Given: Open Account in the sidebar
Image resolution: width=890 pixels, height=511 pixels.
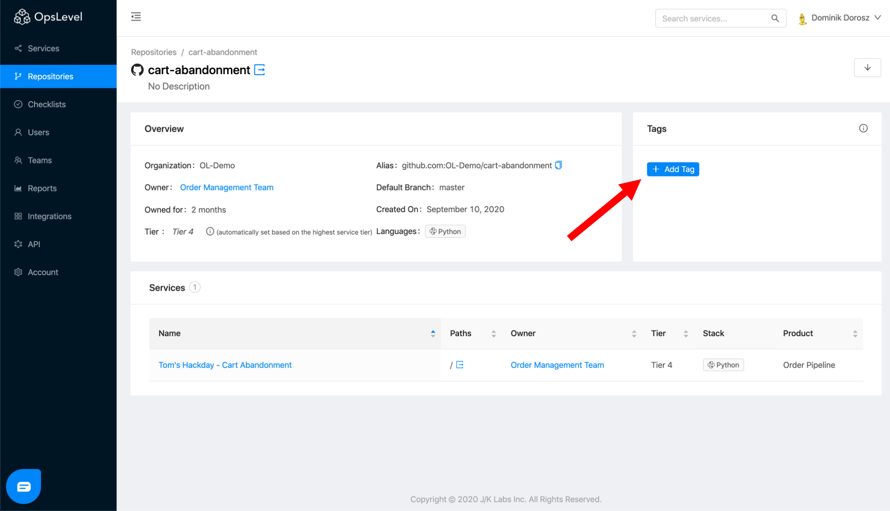Looking at the screenshot, I should [58, 272].
